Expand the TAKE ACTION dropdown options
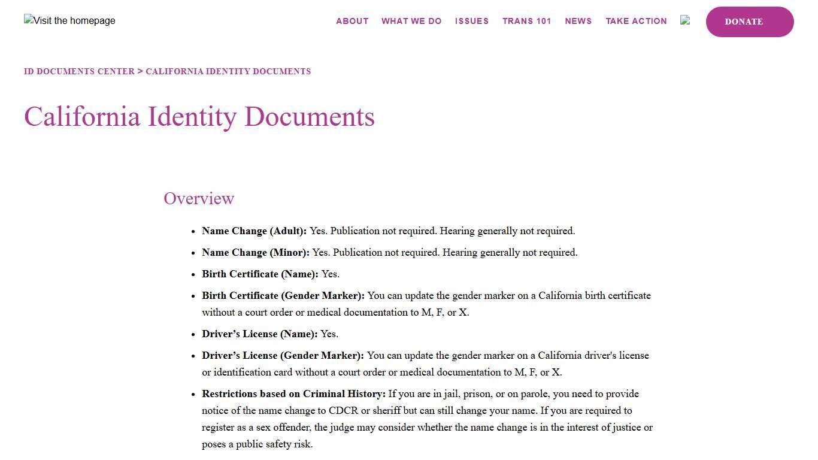Screen dimensions: 818x460 point(636,21)
